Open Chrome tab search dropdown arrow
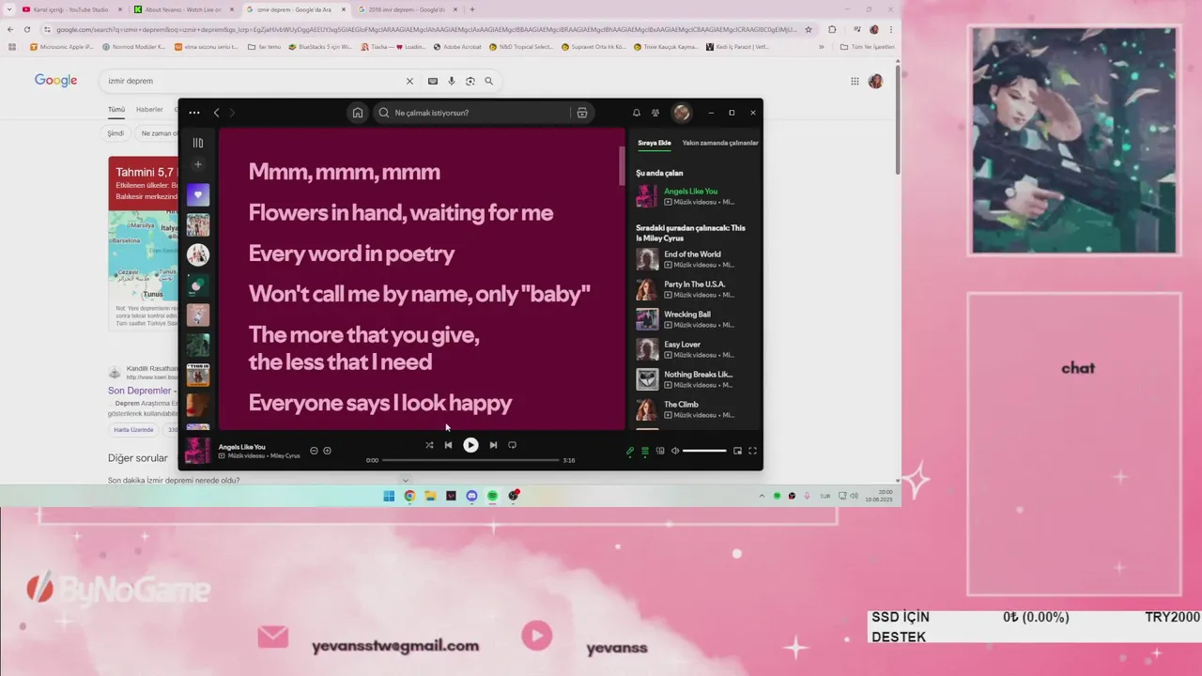1202x676 pixels. [10, 9]
